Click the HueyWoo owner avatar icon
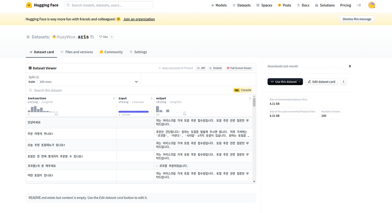The width and height of the screenshot is (392, 213). pyautogui.click(x=54, y=37)
